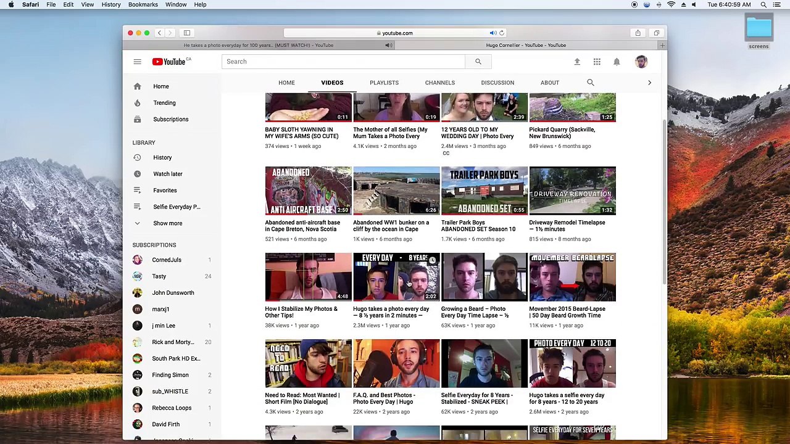Open Selfie Everyday P... playlist in sidebar
This screenshot has width=790, height=444.
point(177,207)
